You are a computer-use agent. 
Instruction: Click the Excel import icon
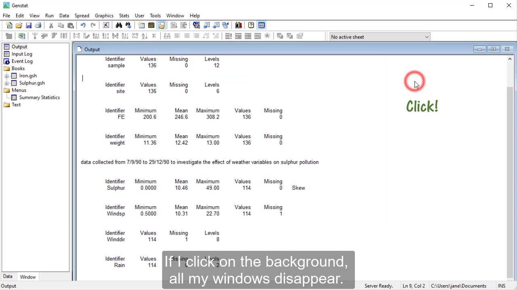pos(22,36)
